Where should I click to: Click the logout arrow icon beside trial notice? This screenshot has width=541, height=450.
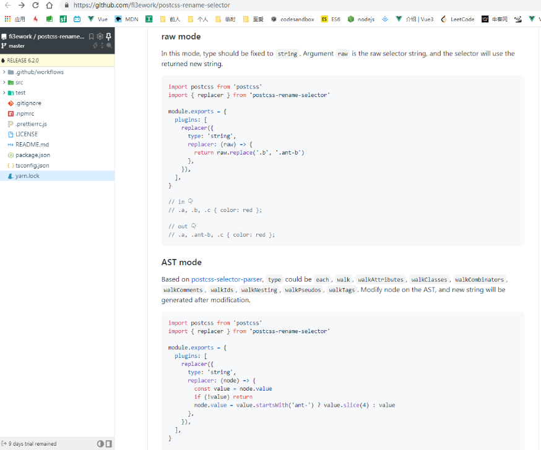coord(4,443)
